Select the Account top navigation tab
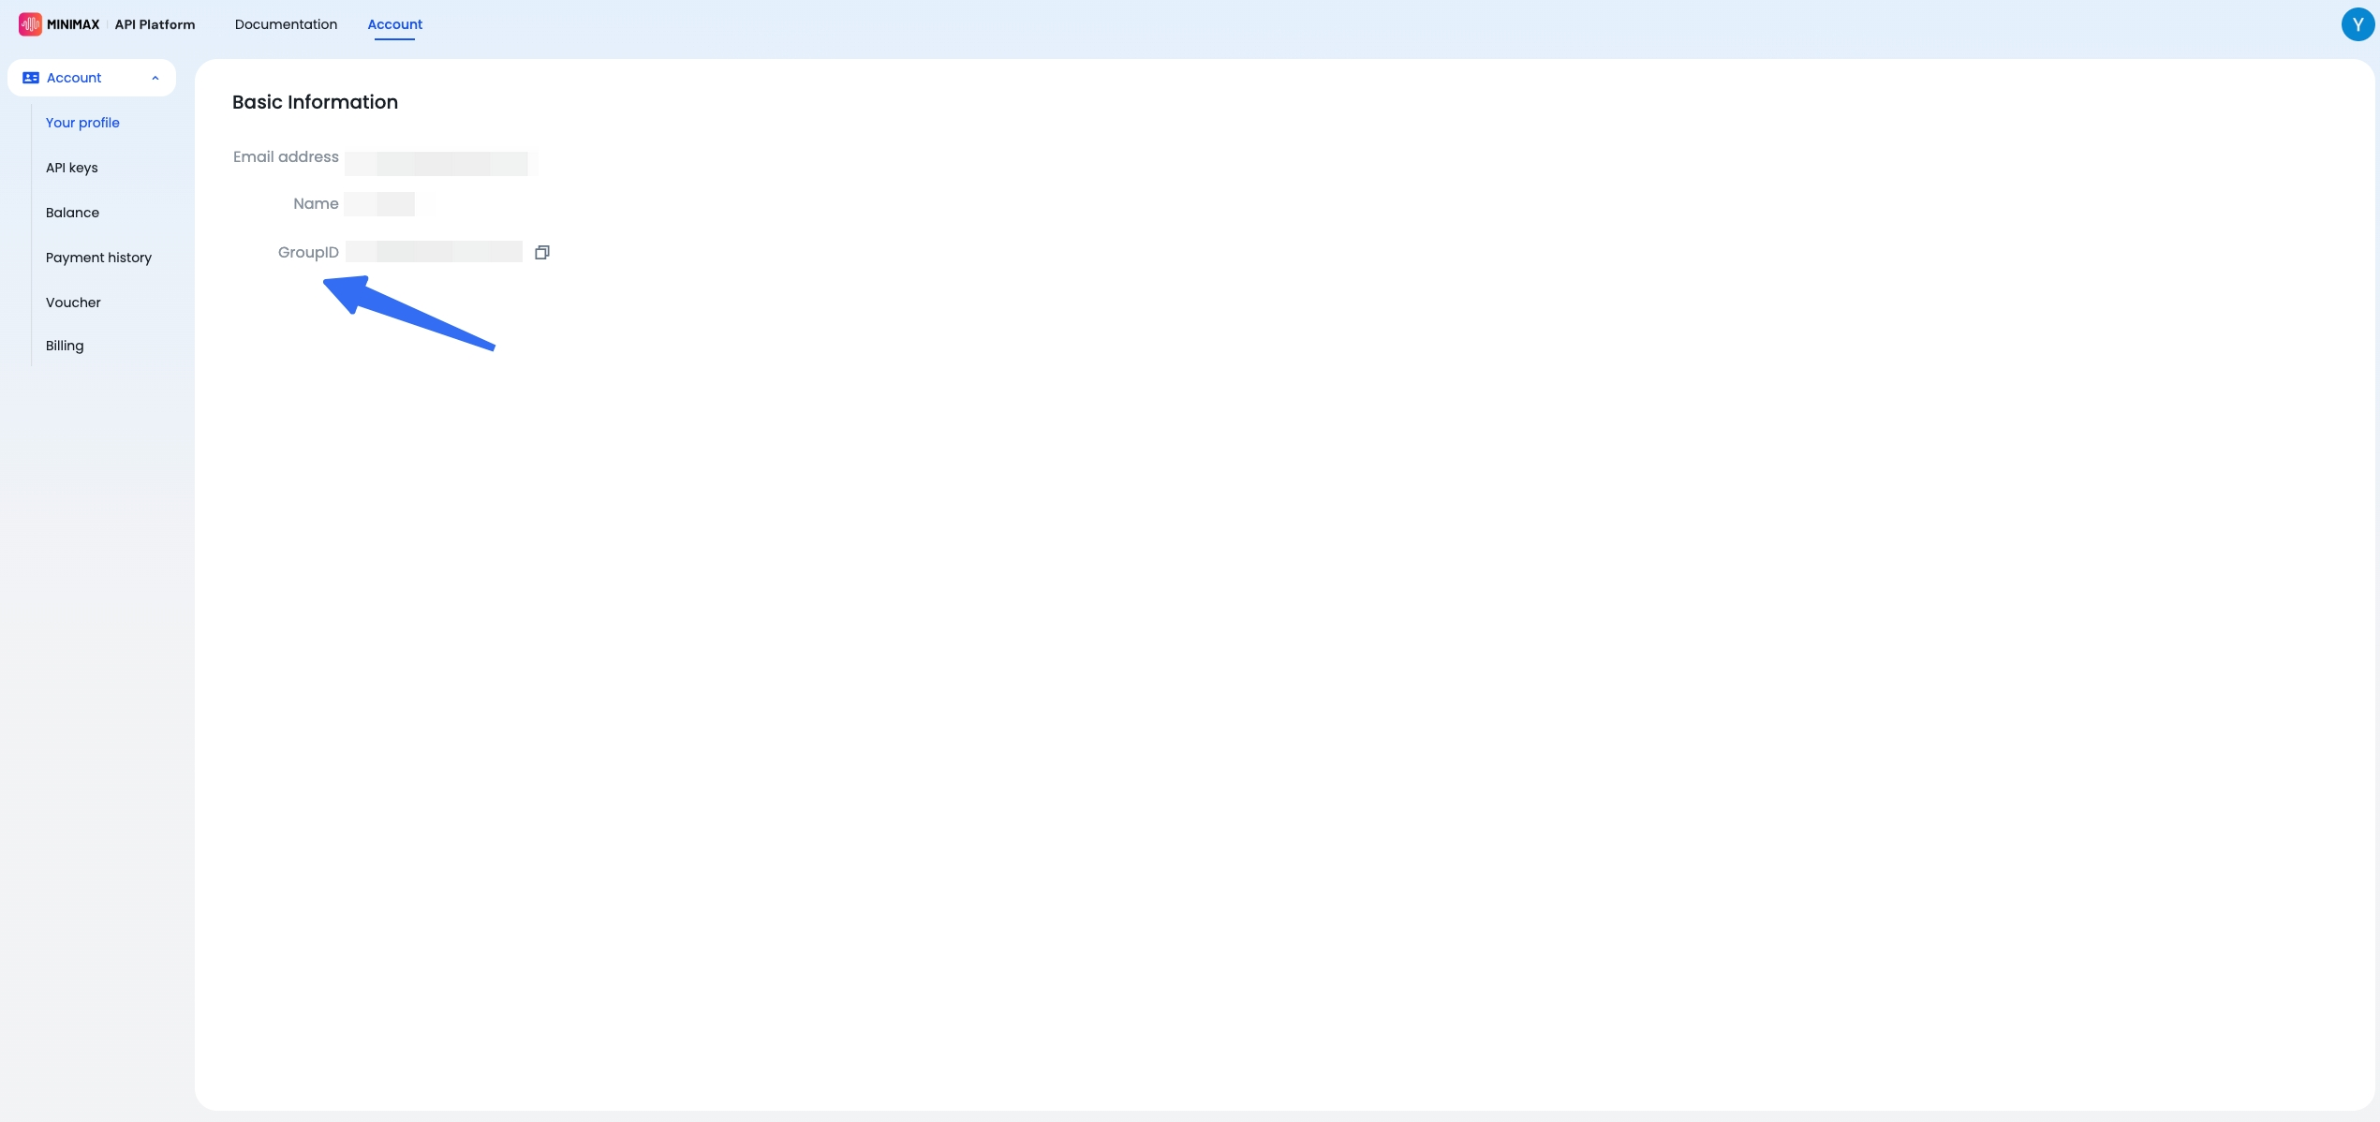Screen dimensions: 2380x1122 coord(394,24)
